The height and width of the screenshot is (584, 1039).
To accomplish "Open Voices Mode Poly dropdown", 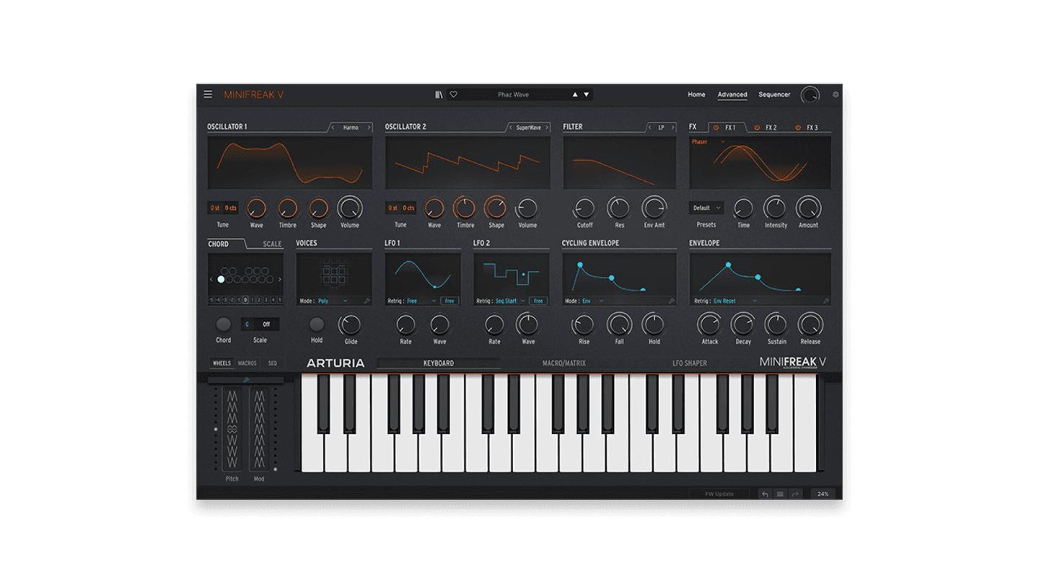I will [333, 301].
